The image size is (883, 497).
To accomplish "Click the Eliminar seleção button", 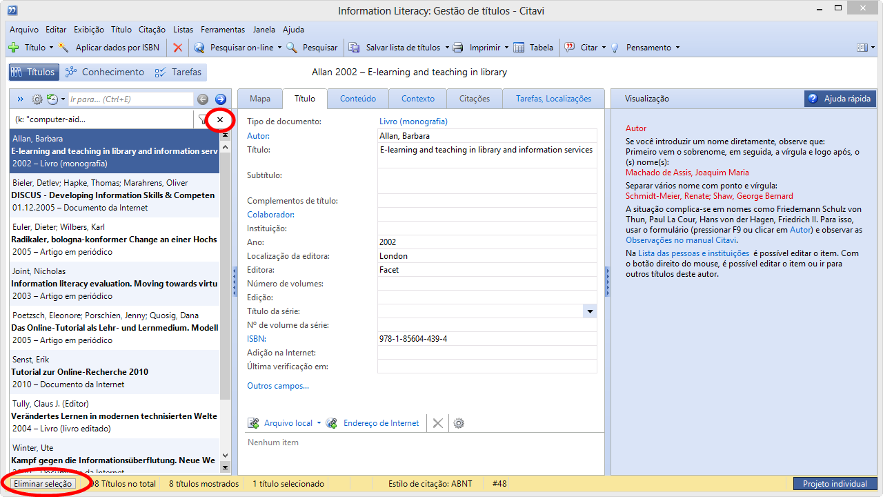I will click(43, 484).
